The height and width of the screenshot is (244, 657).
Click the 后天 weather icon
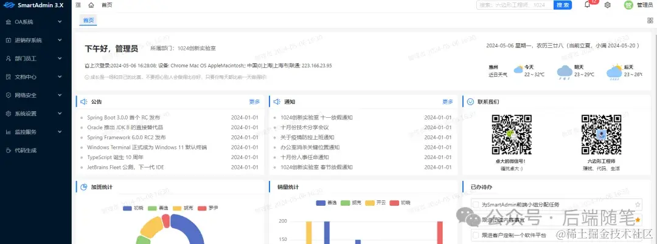(x=614, y=72)
